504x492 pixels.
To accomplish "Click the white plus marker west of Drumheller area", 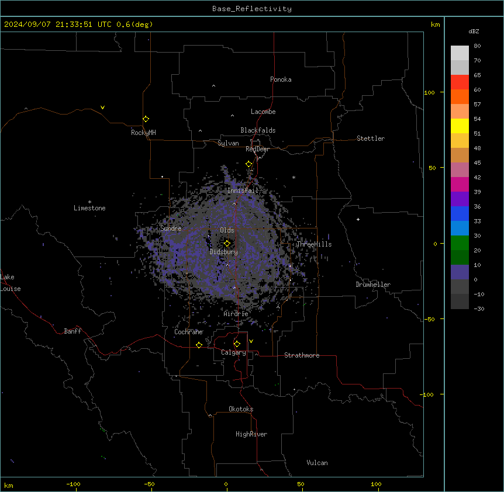I will (x=358, y=219).
